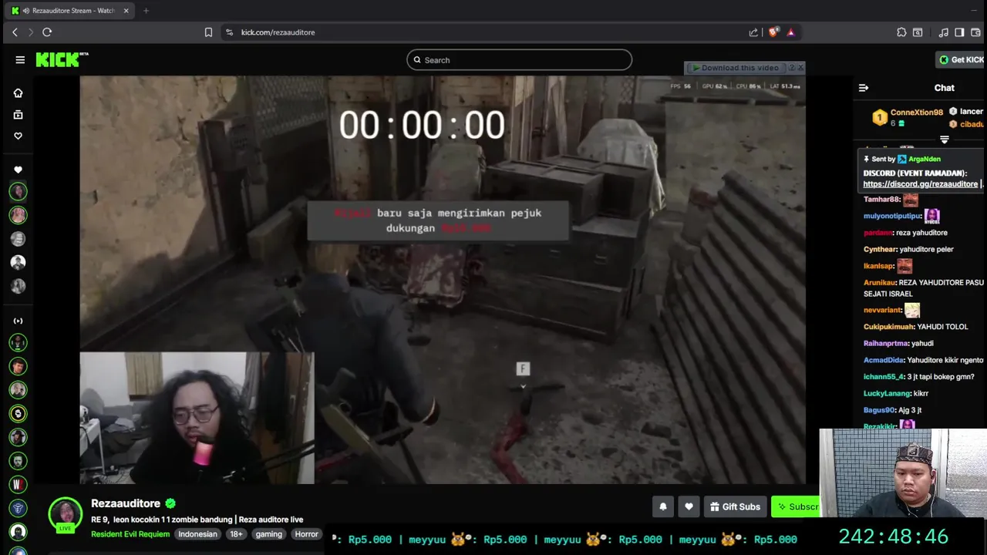Toggle the browser sidebar panel icon
Image resolution: width=987 pixels, height=555 pixels.
pyautogui.click(x=959, y=32)
